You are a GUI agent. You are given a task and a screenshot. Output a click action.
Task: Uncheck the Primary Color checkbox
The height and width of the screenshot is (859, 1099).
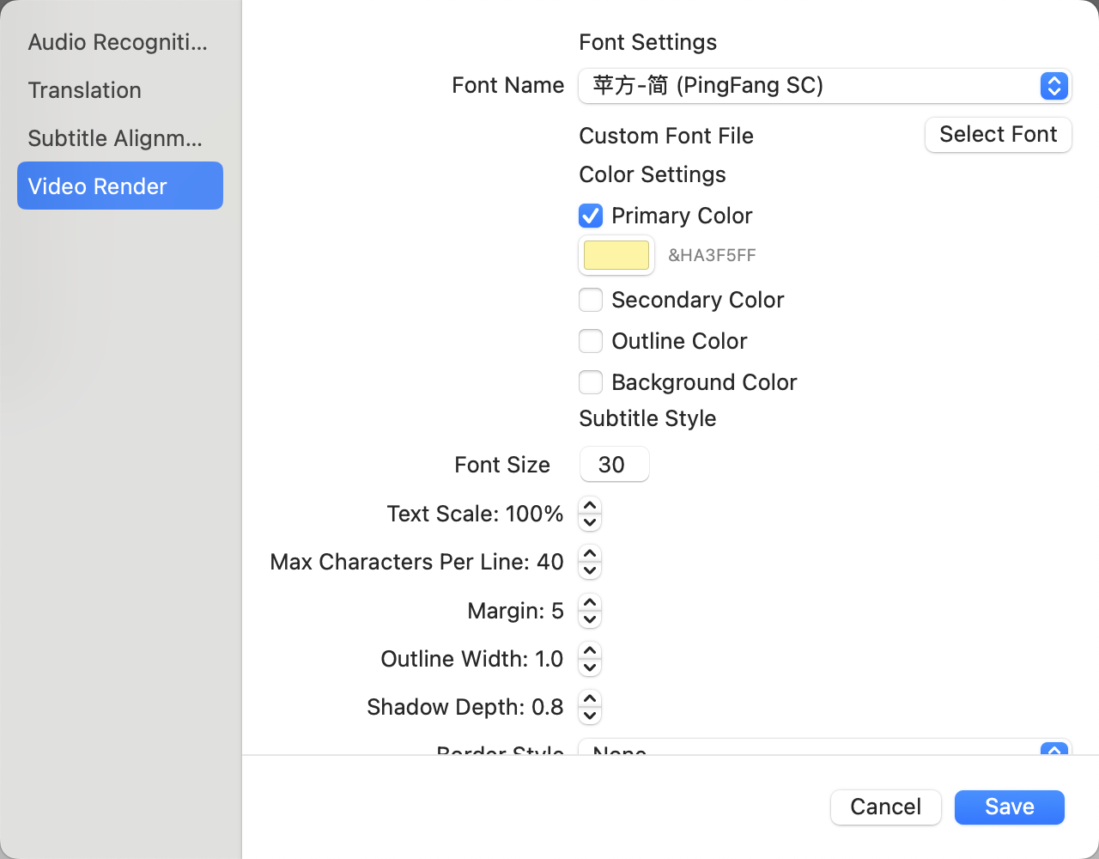pos(591,216)
